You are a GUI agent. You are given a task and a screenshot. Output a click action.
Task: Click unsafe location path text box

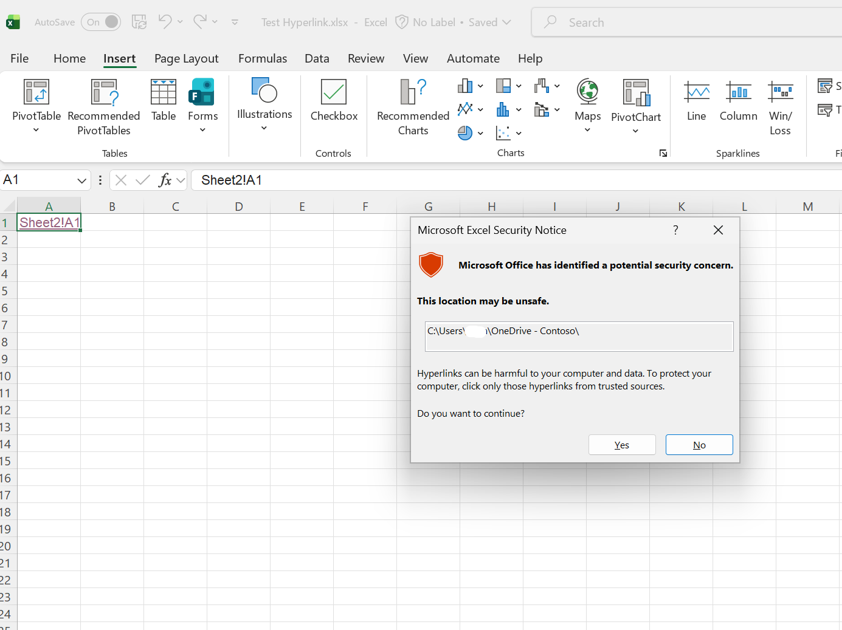pyautogui.click(x=579, y=337)
